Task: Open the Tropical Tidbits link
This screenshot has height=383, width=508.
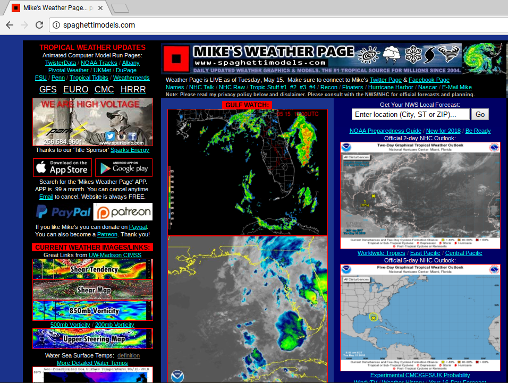Action: tap(89, 78)
